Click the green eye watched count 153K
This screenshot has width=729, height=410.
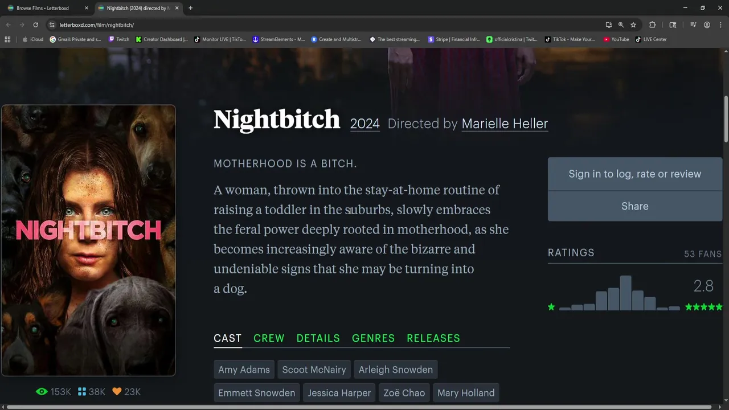click(54, 392)
